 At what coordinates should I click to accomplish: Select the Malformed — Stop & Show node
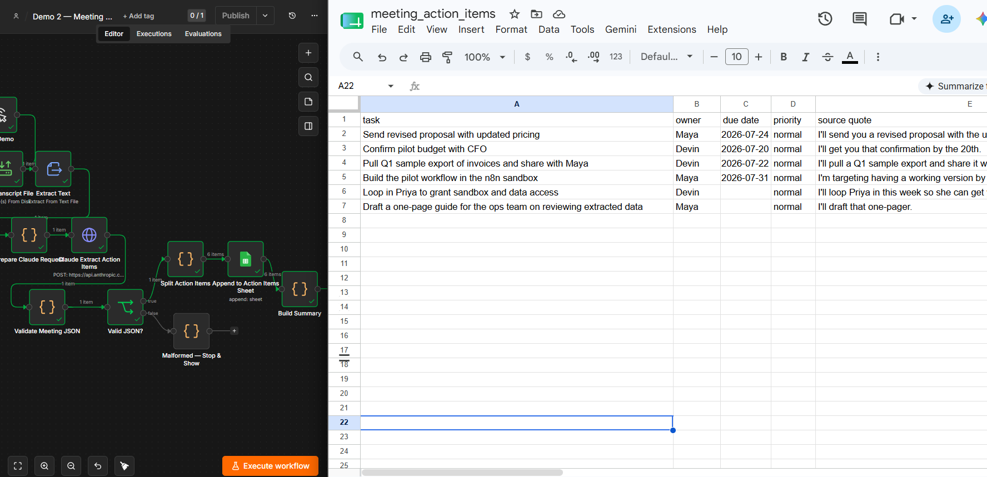[x=192, y=331]
